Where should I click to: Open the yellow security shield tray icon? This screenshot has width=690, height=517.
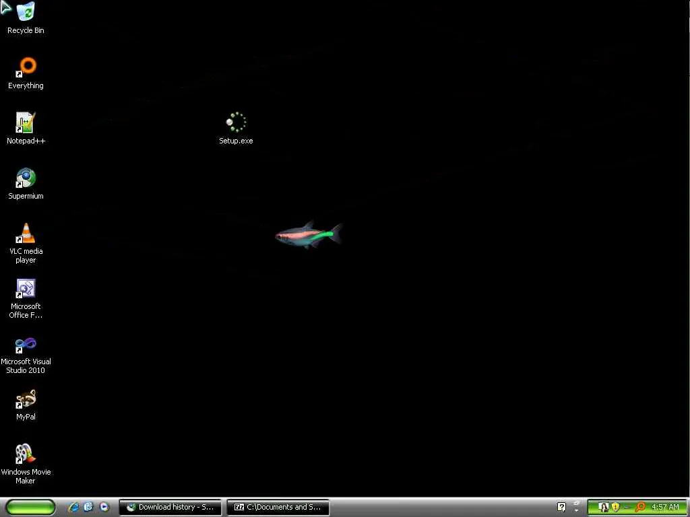[616, 507]
